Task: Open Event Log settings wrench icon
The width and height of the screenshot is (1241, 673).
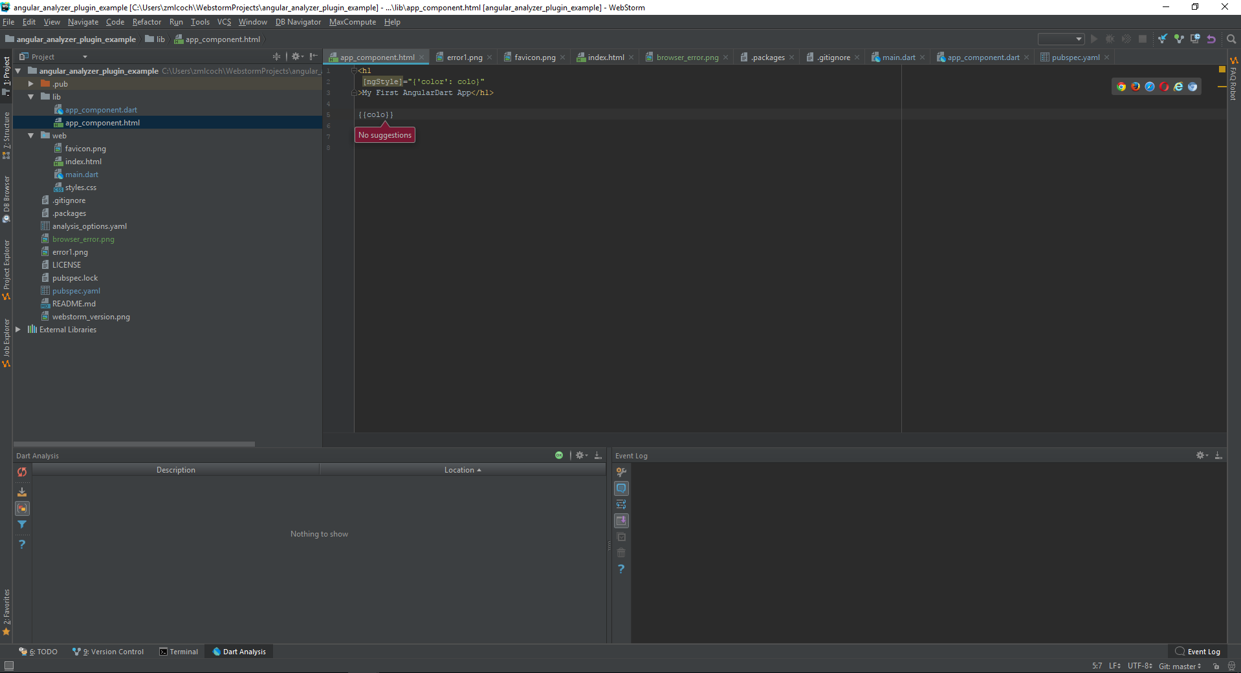Action: [x=621, y=472]
